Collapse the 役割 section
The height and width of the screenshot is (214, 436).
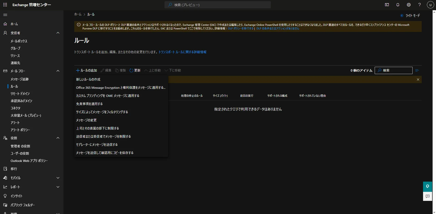click(58, 138)
